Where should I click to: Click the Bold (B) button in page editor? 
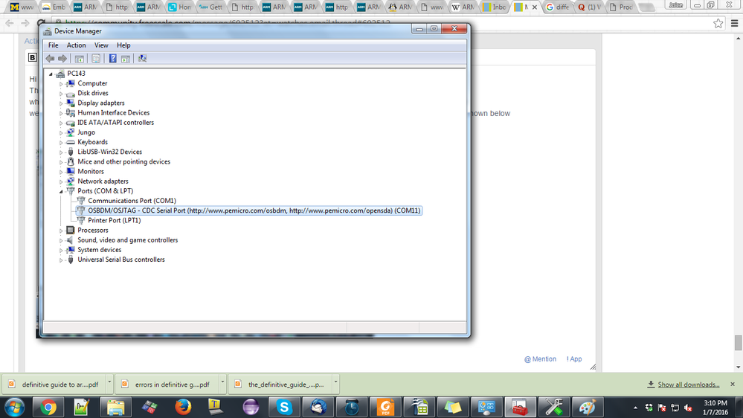[x=32, y=57]
